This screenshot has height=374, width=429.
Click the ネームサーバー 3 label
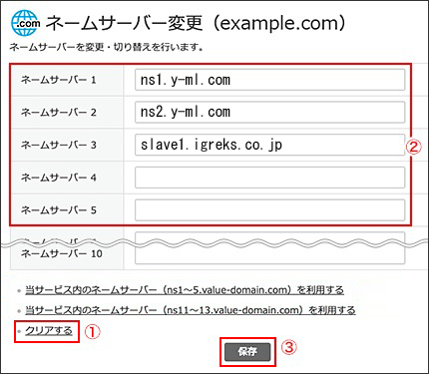[59, 145]
